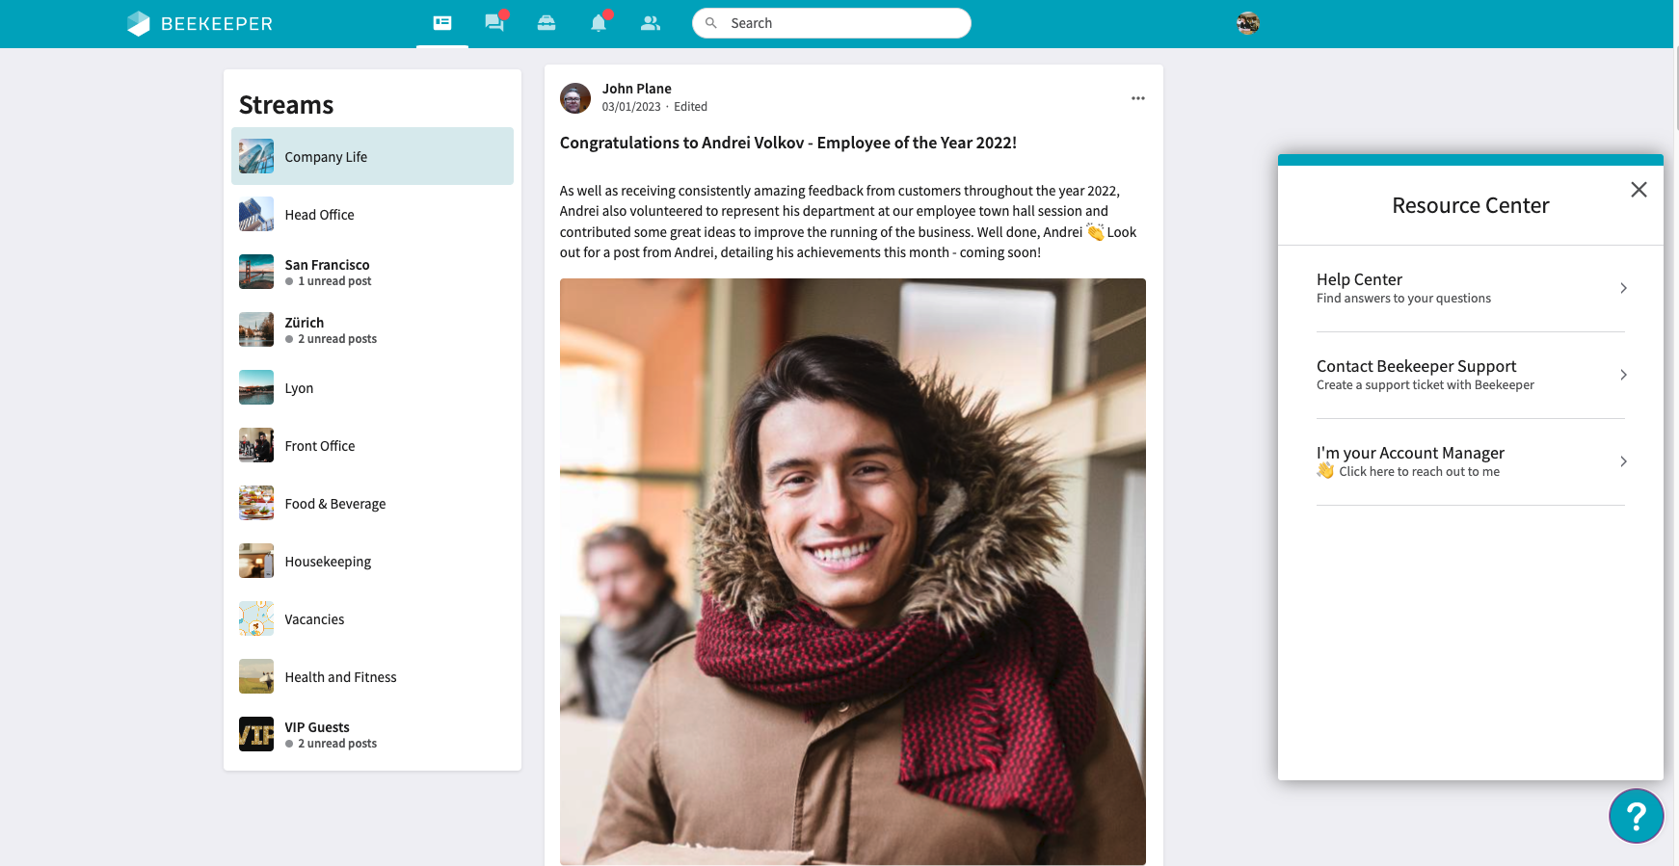
Task: Open post options three-dot menu
Action: click(x=1138, y=98)
